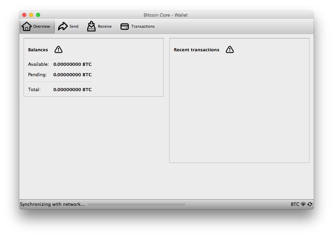This screenshot has width=333, height=237.
Task: Click the 'Pending:' label
Action: pos(37,74)
